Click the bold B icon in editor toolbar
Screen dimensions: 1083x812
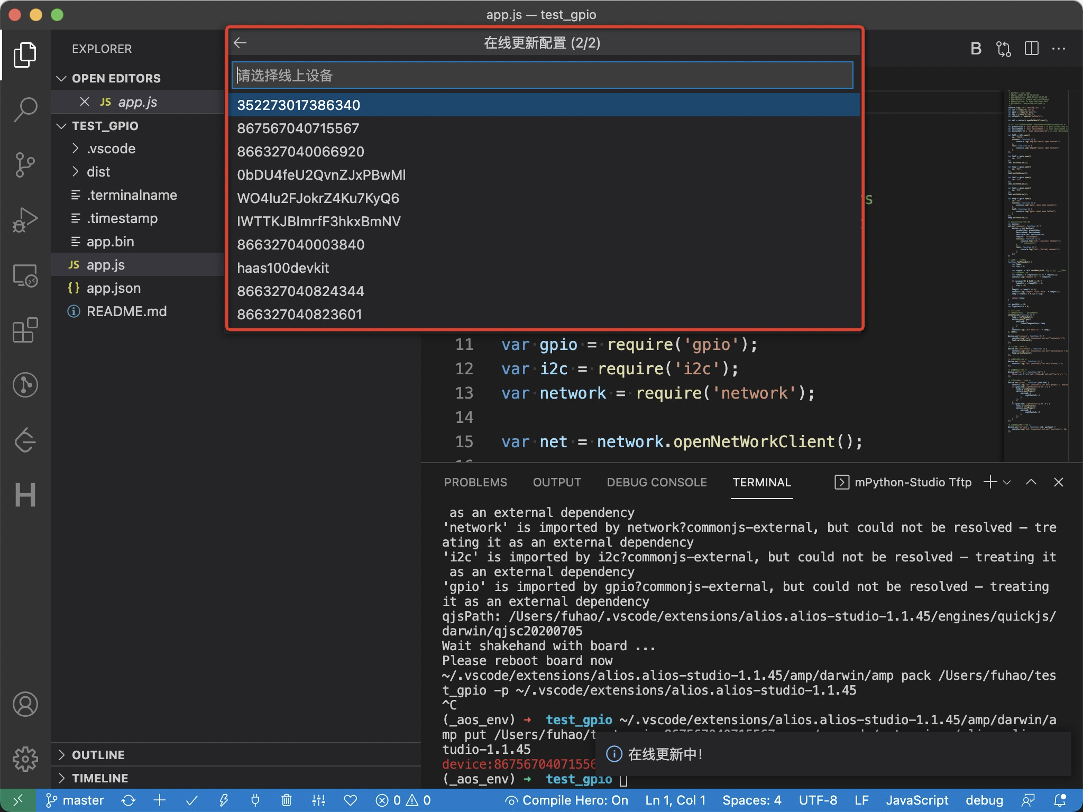click(x=976, y=49)
